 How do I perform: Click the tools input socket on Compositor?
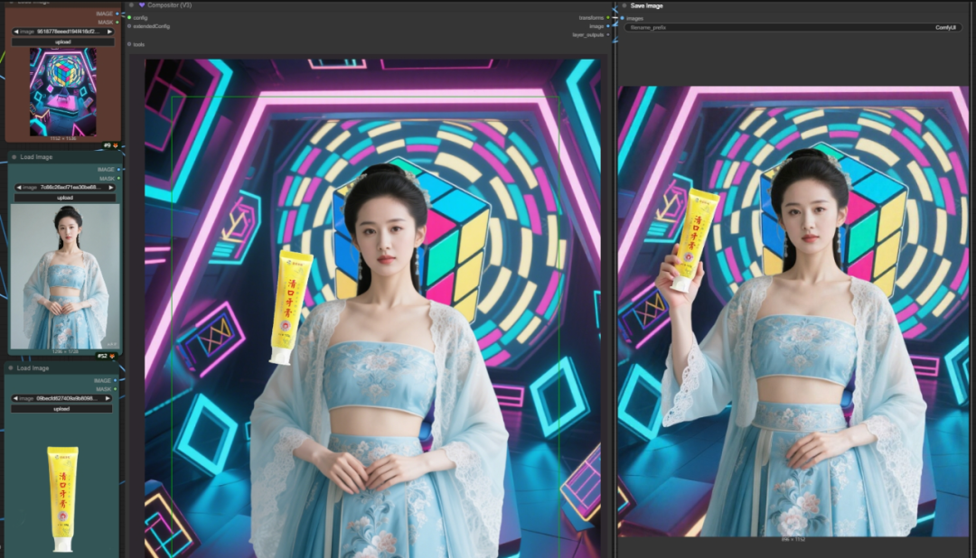(x=129, y=44)
